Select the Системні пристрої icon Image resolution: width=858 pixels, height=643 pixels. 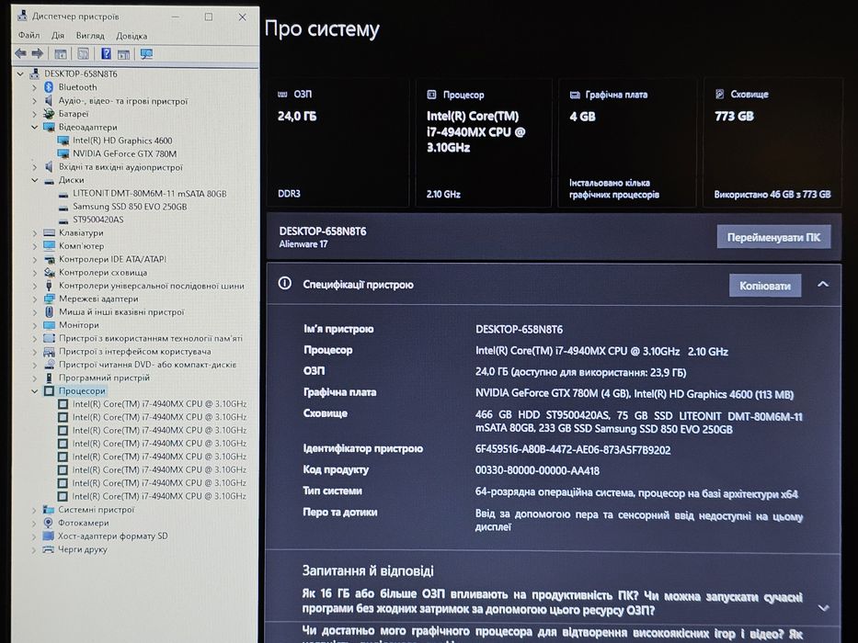point(49,510)
